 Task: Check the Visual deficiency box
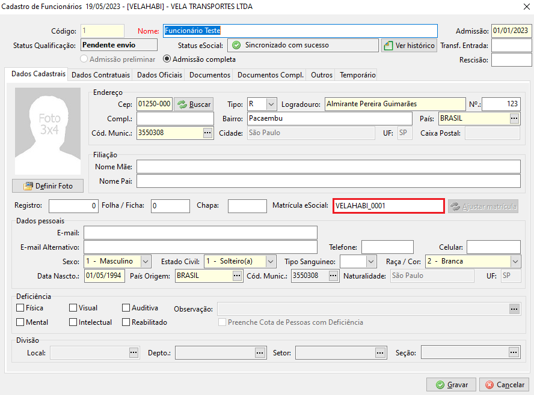[73, 307]
